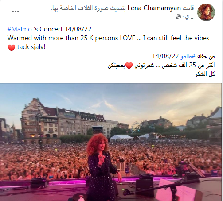Click the "tack själv!" text
The width and height of the screenshot is (223, 201).
point(31,47)
